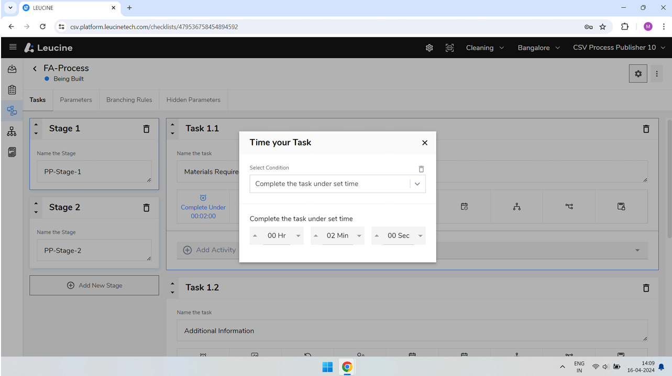Decrease hours with down arrow

tap(299, 236)
